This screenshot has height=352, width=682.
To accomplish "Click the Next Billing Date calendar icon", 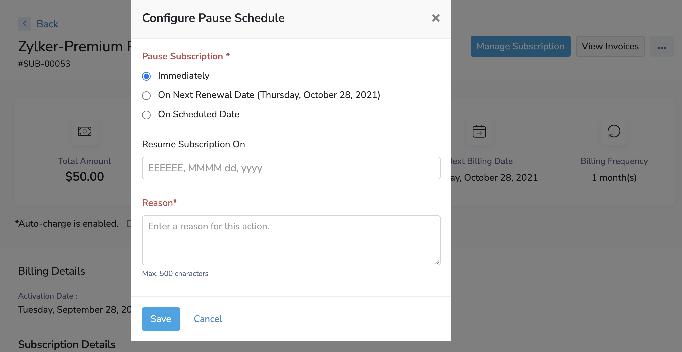I will pyautogui.click(x=479, y=131).
